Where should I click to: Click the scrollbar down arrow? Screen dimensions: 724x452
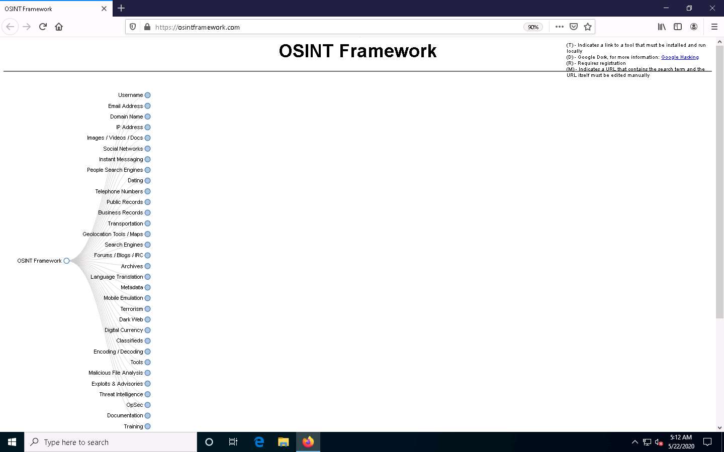point(719,428)
